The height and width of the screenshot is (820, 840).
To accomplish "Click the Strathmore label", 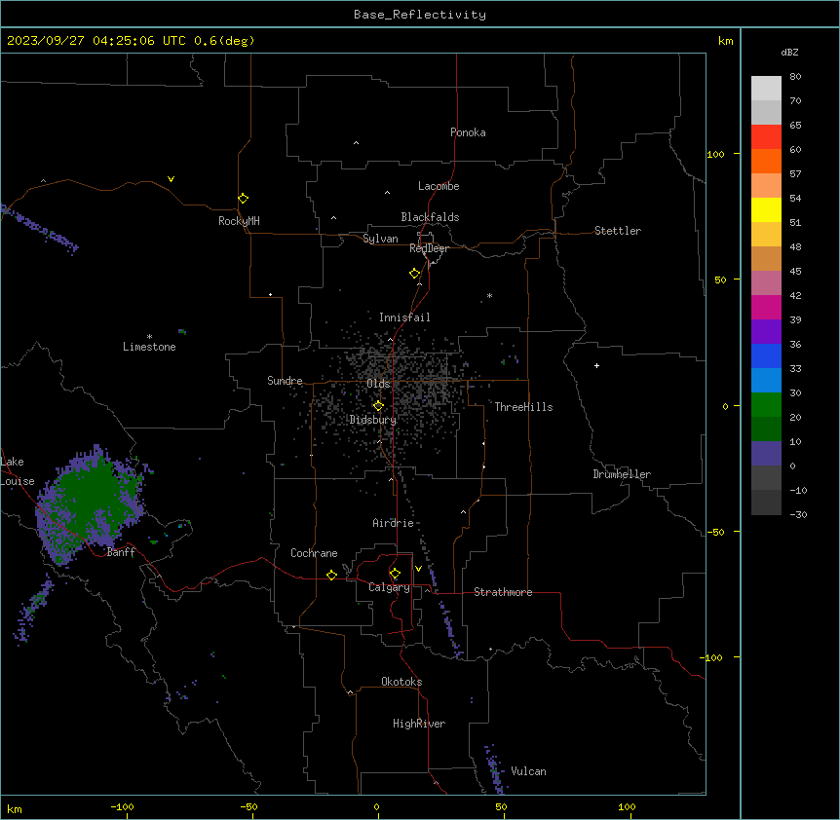I will (503, 592).
